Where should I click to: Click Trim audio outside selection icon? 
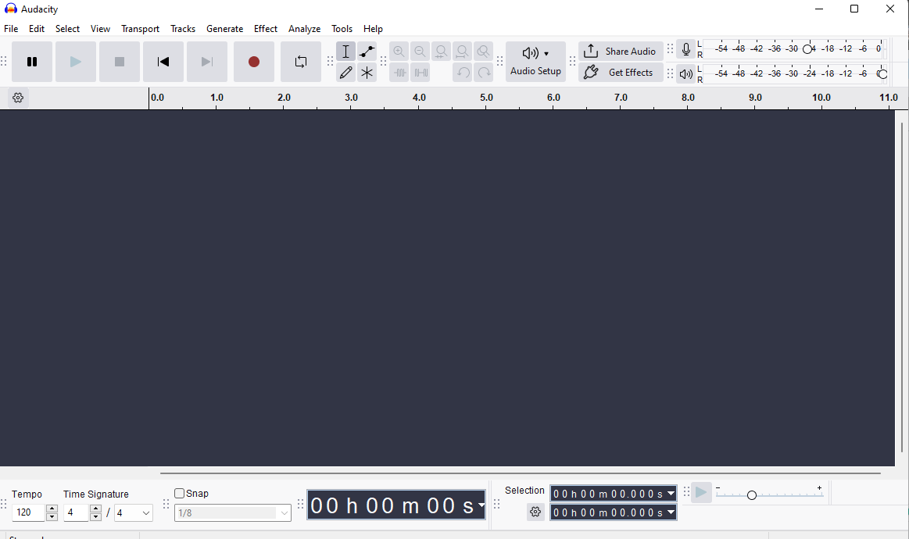coord(399,73)
